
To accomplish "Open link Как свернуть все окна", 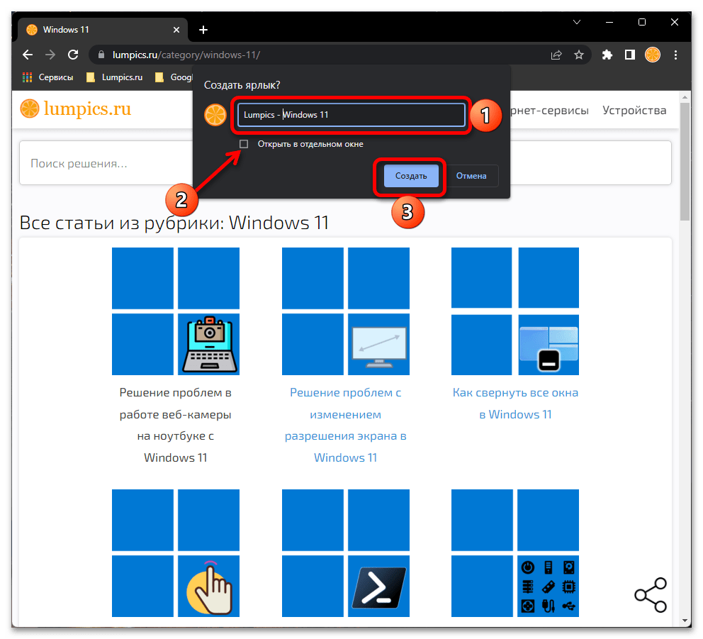I will pos(515,404).
